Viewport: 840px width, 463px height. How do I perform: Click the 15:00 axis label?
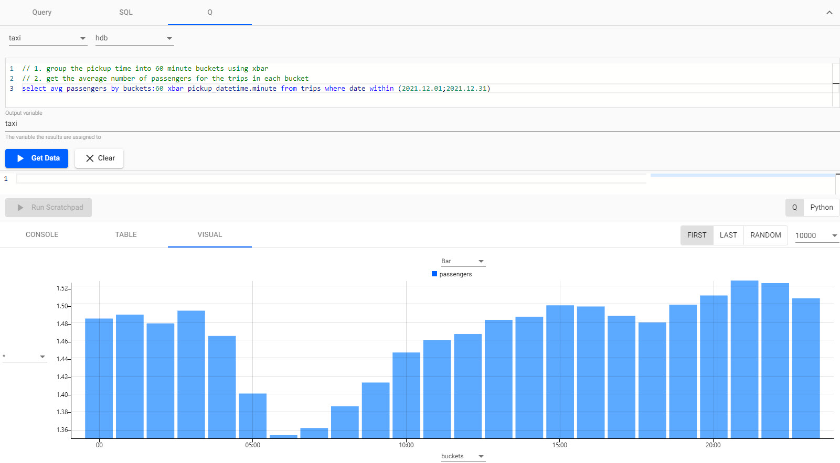(x=560, y=445)
